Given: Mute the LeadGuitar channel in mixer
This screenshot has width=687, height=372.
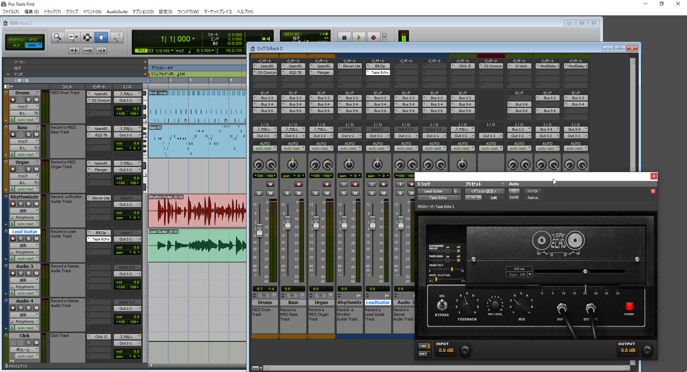Looking at the screenshot, I should (384, 193).
